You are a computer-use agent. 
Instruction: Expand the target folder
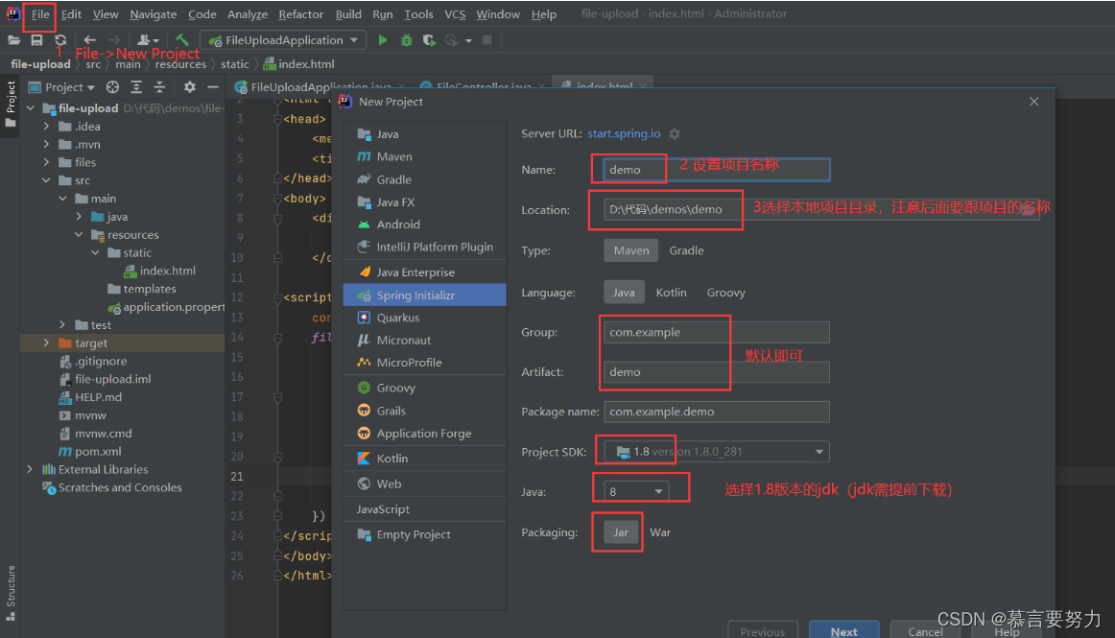pyautogui.click(x=47, y=343)
